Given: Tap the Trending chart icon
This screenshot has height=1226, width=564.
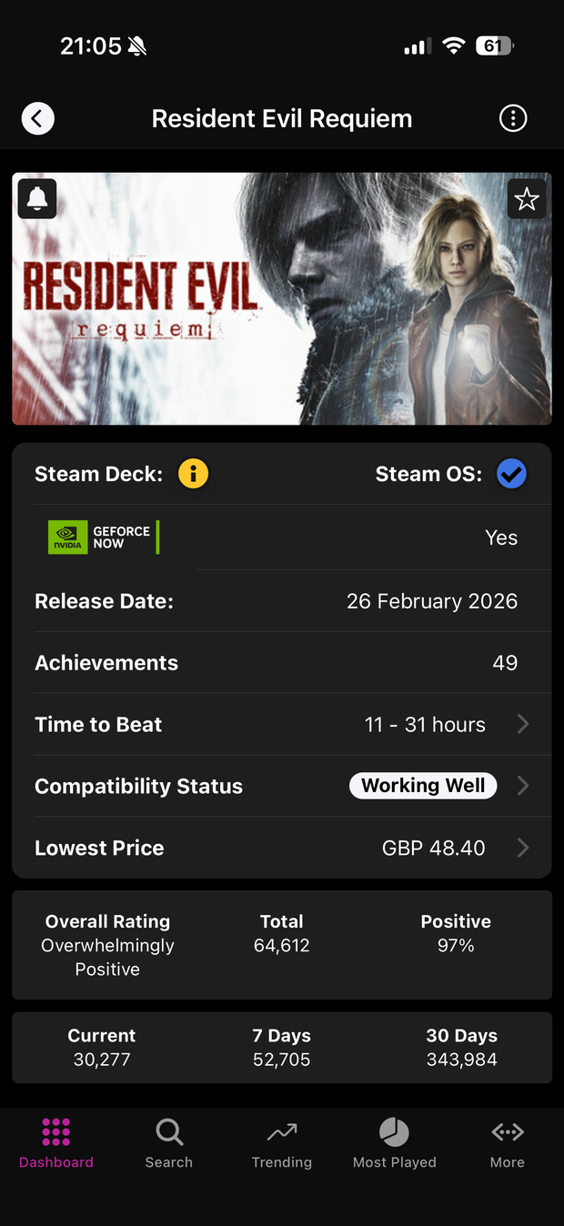Looking at the screenshot, I should 282,1132.
